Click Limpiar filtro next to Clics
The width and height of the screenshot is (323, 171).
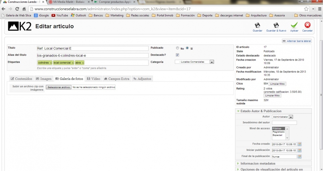277,84
